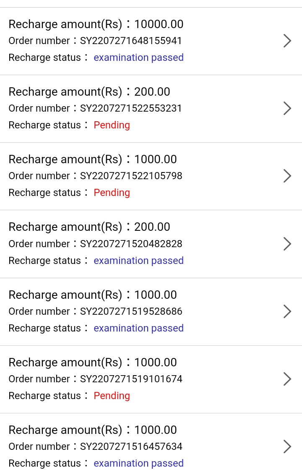Click order number SY2207271522553231 text

coord(131,108)
